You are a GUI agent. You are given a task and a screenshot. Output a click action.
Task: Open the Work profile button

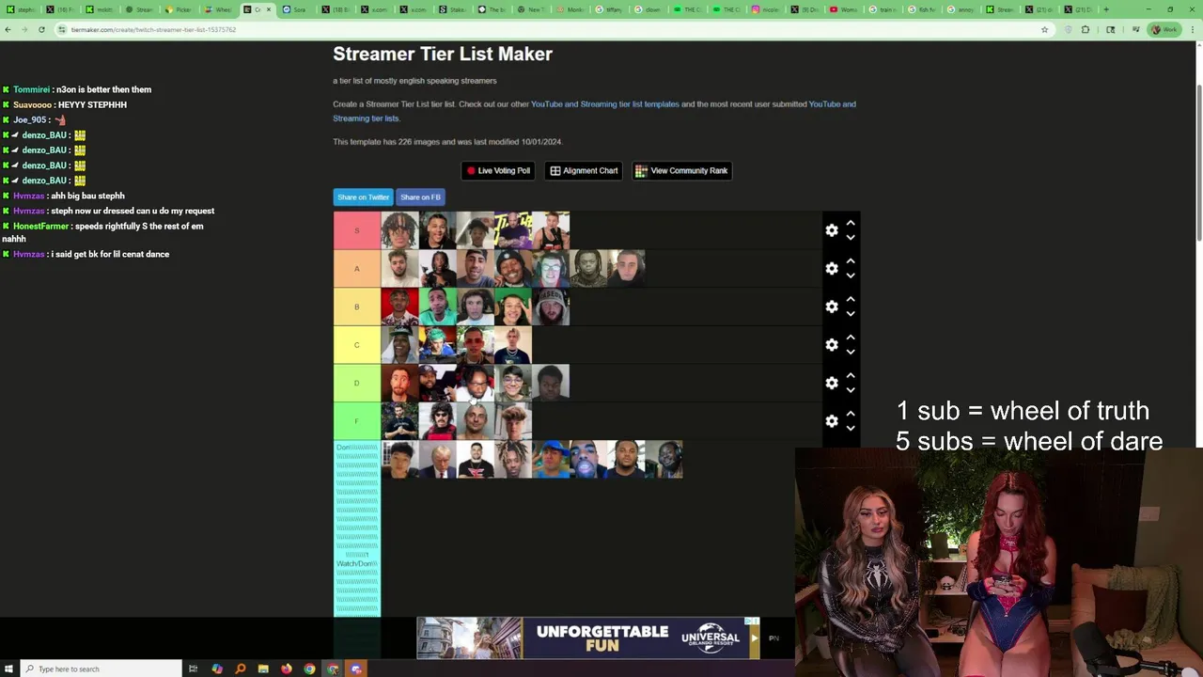point(1164,29)
